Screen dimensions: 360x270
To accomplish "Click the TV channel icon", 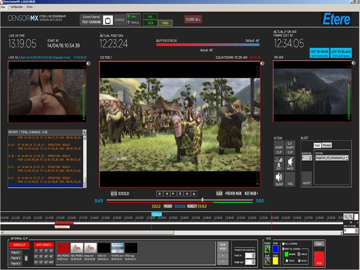I will (x=107, y=20).
